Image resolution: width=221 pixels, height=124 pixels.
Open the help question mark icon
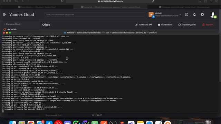186,14
